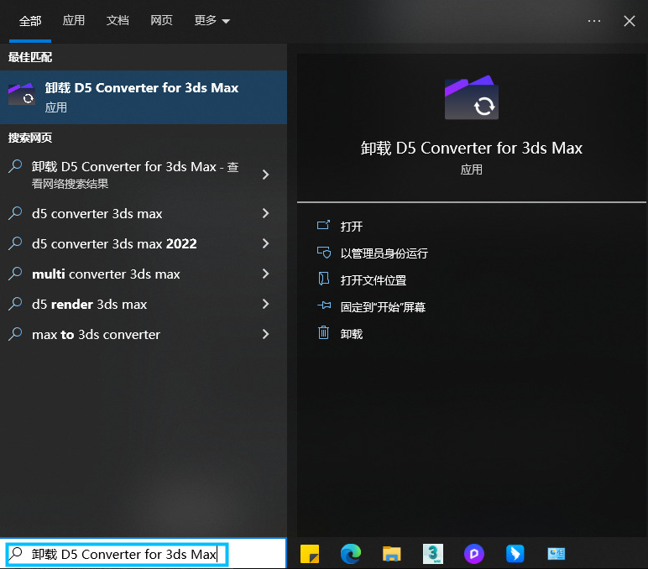Open the blue bird app in the taskbar

pos(515,554)
